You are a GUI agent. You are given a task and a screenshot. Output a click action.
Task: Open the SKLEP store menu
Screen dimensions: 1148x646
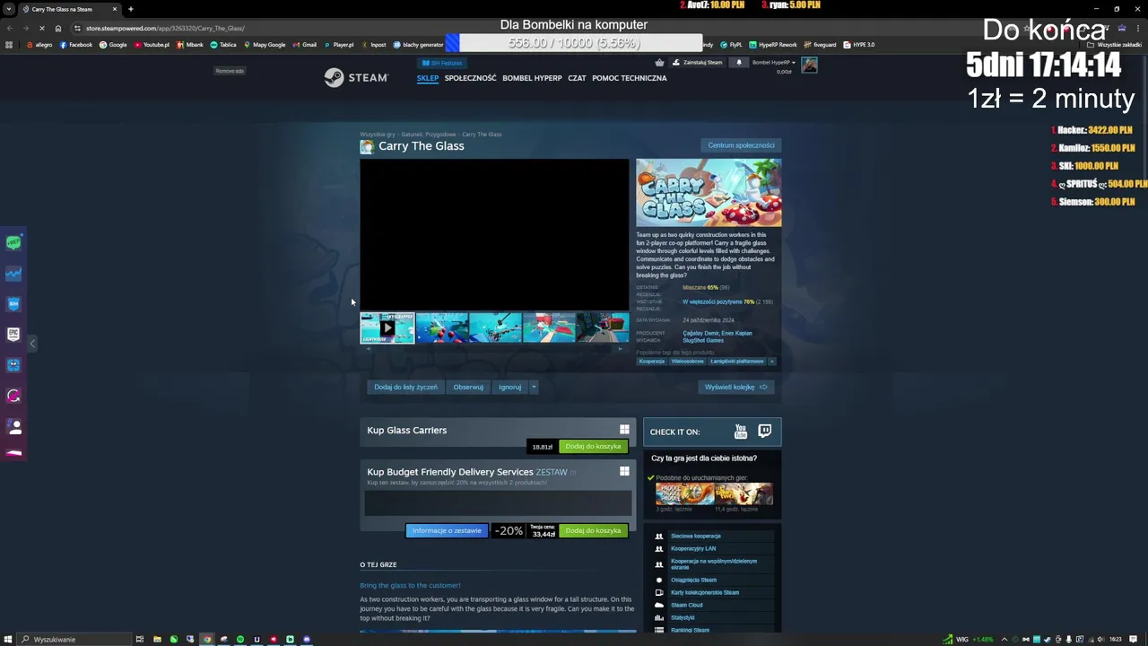428,78
